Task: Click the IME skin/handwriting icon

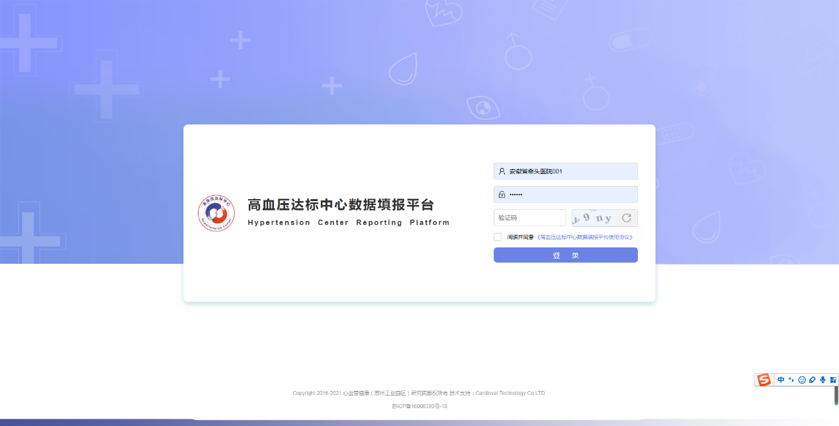Action: 813,380
